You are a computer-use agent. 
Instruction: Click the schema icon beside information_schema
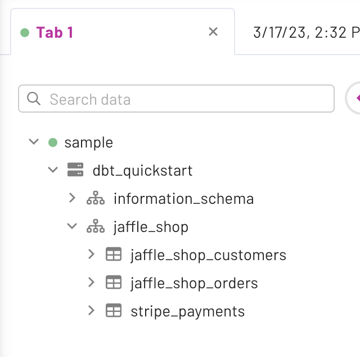[x=96, y=198]
